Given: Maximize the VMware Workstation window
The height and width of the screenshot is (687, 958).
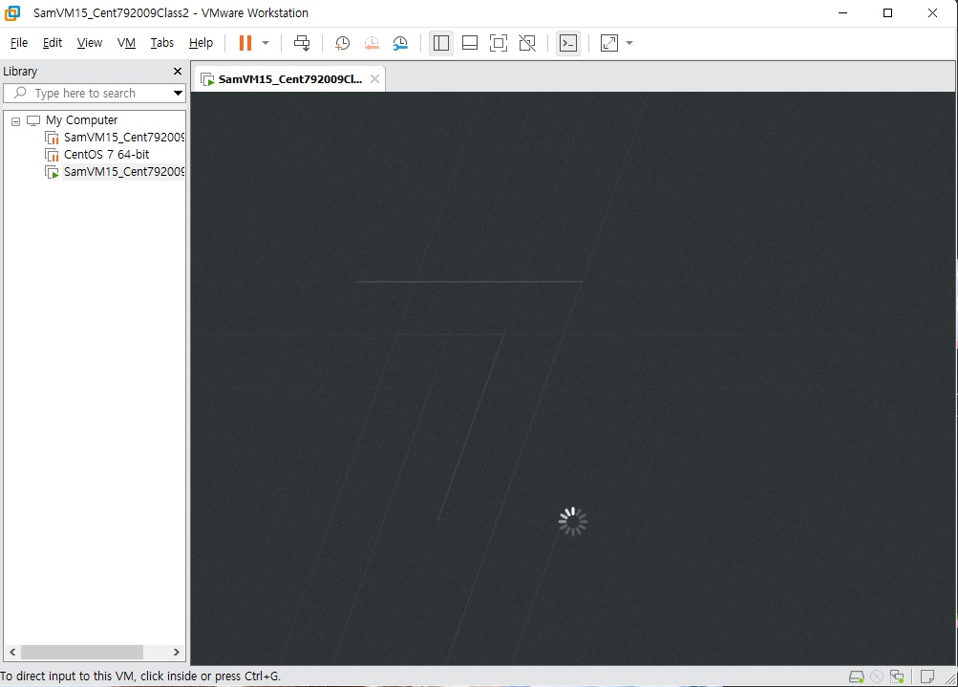Looking at the screenshot, I should [x=887, y=12].
